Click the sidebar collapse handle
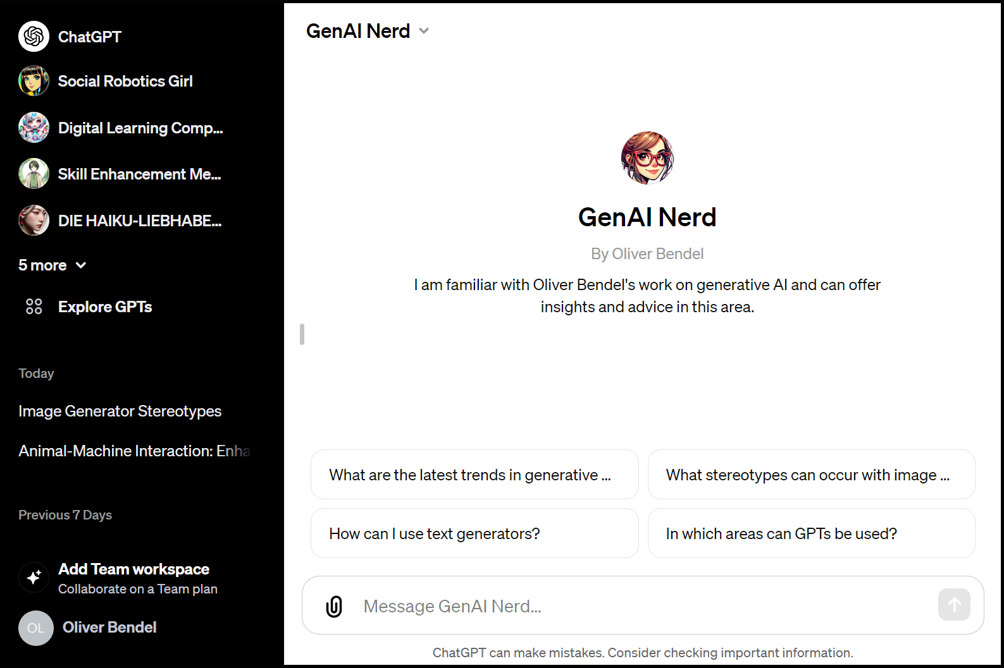The image size is (1004, 668). pyautogui.click(x=302, y=334)
